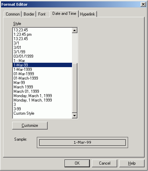The height and width of the screenshot is (171, 148).
Task: Pick the Mar-99 style
Action: point(42,83)
